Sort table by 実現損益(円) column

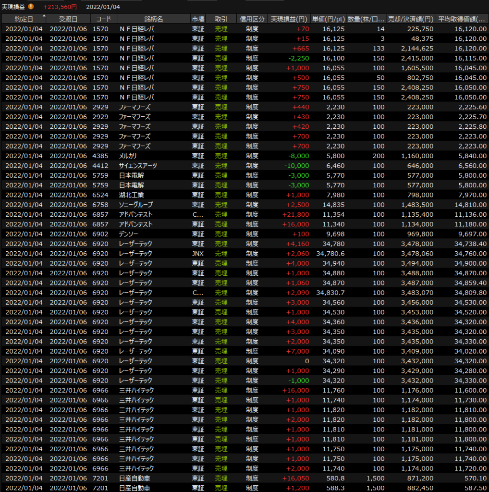[289, 19]
